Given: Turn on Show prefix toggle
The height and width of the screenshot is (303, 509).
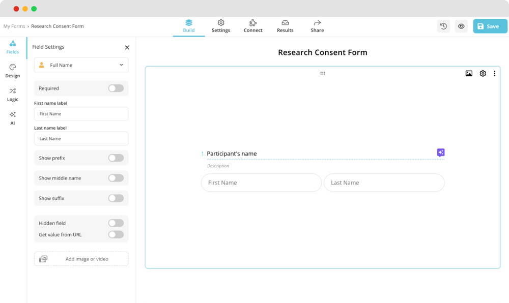Looking at the screenshot, I should click(116, 158).
